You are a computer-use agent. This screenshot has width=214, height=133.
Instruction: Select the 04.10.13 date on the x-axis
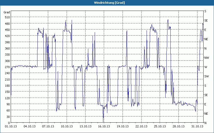click(29, 126)
